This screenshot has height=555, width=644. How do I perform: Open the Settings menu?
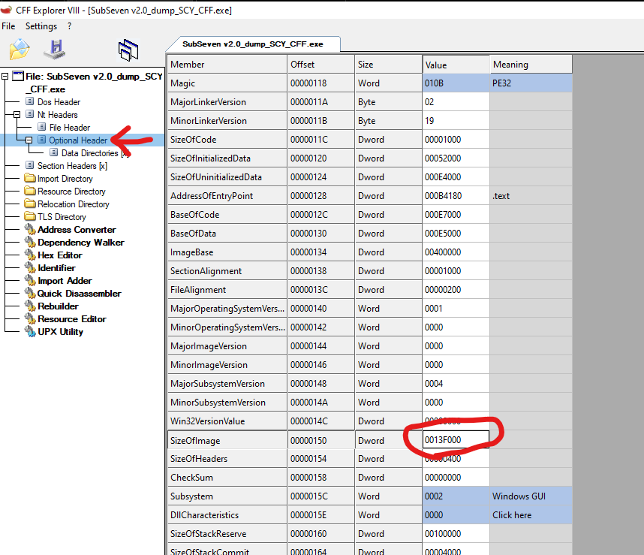click(41, 26)
